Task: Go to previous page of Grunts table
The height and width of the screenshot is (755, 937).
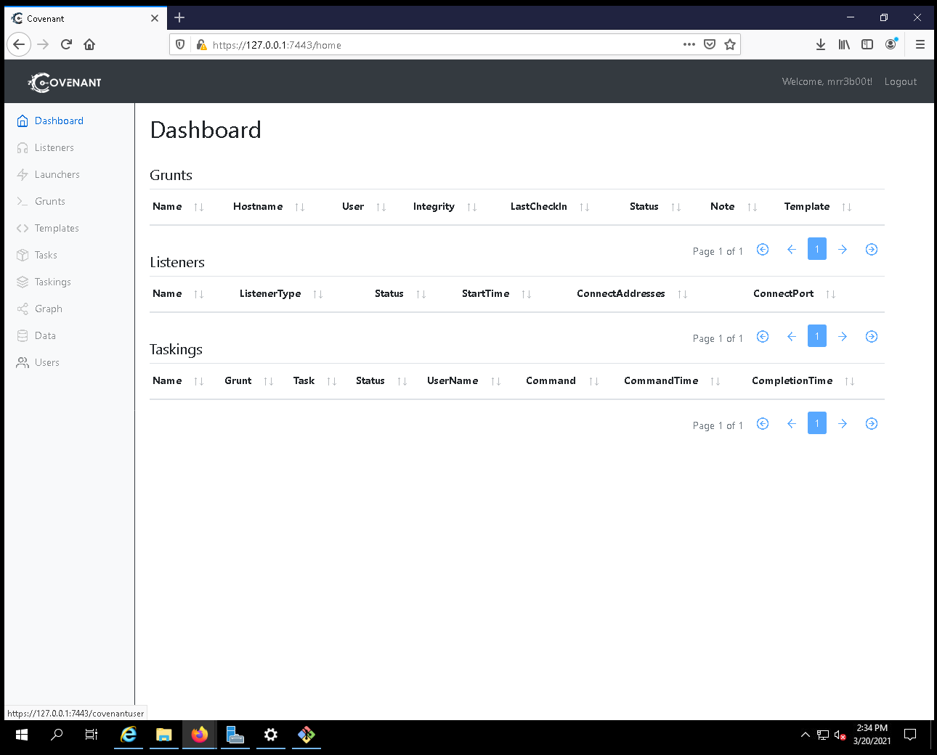Action: (x=792, y=249)
